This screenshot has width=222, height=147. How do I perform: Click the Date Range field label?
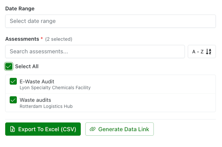20,9
